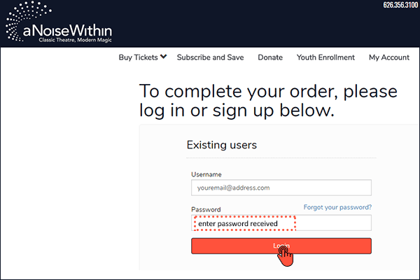
Task: Open the Donate page
Action: coord(270,57)
